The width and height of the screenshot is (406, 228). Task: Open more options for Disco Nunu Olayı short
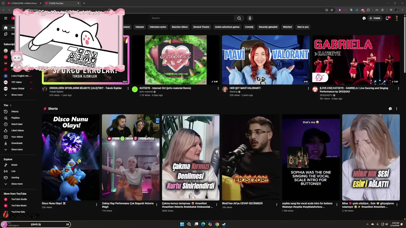pos(96,205)
